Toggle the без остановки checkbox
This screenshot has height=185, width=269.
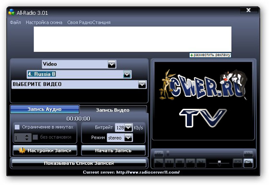tap(36, 137)
